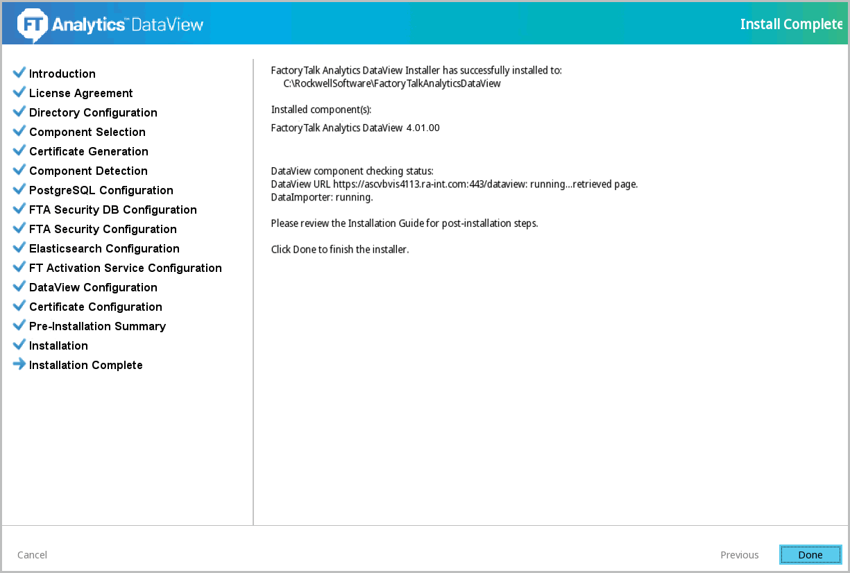Click the checkmark beside Pre-Installation Summary
The width and height of the screenshot is (850, 573).
19,325
